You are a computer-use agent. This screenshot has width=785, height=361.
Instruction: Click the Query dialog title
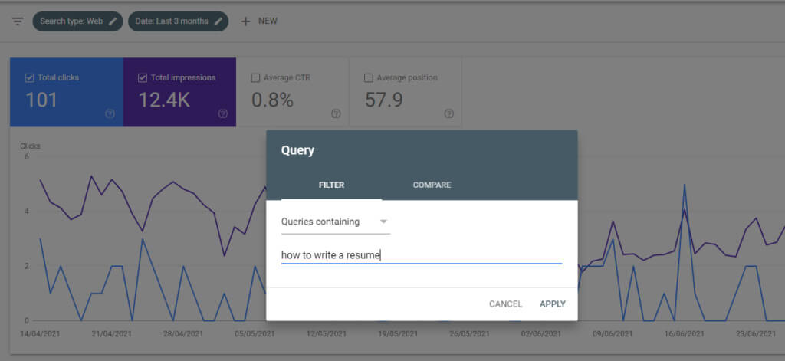coord(298,150)
